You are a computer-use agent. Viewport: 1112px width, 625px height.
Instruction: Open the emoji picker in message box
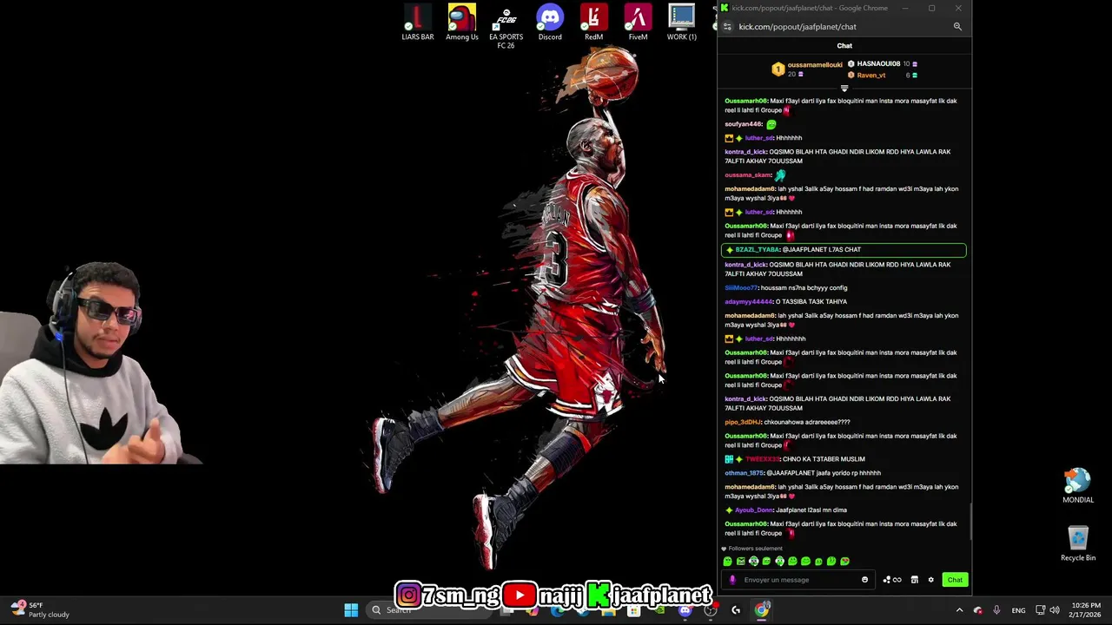864,580
